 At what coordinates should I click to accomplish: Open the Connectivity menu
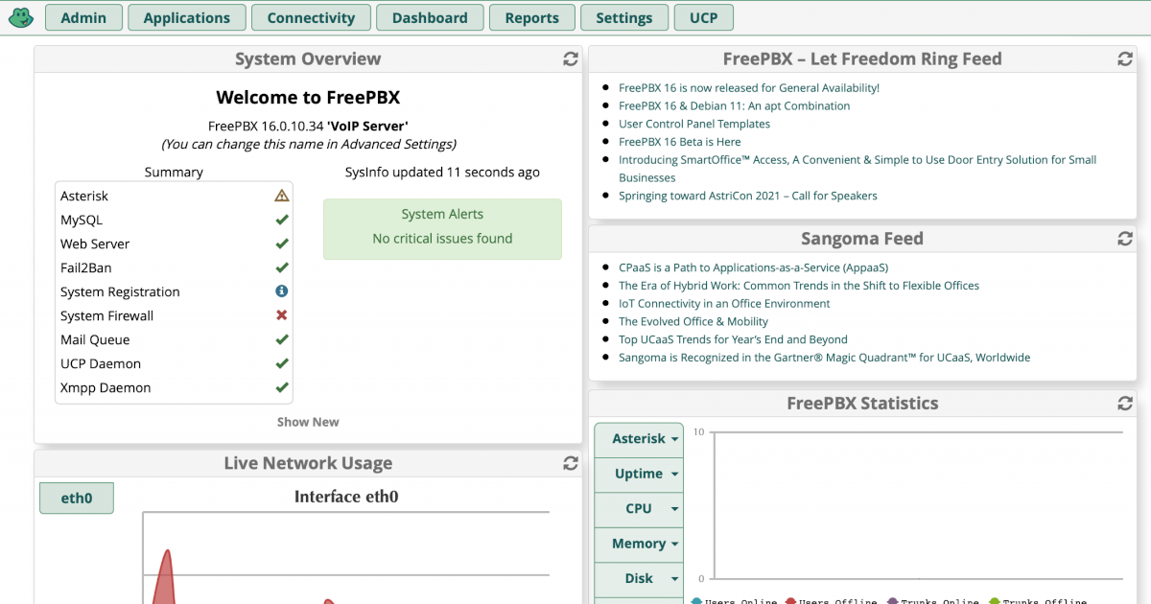click(311, 17)
